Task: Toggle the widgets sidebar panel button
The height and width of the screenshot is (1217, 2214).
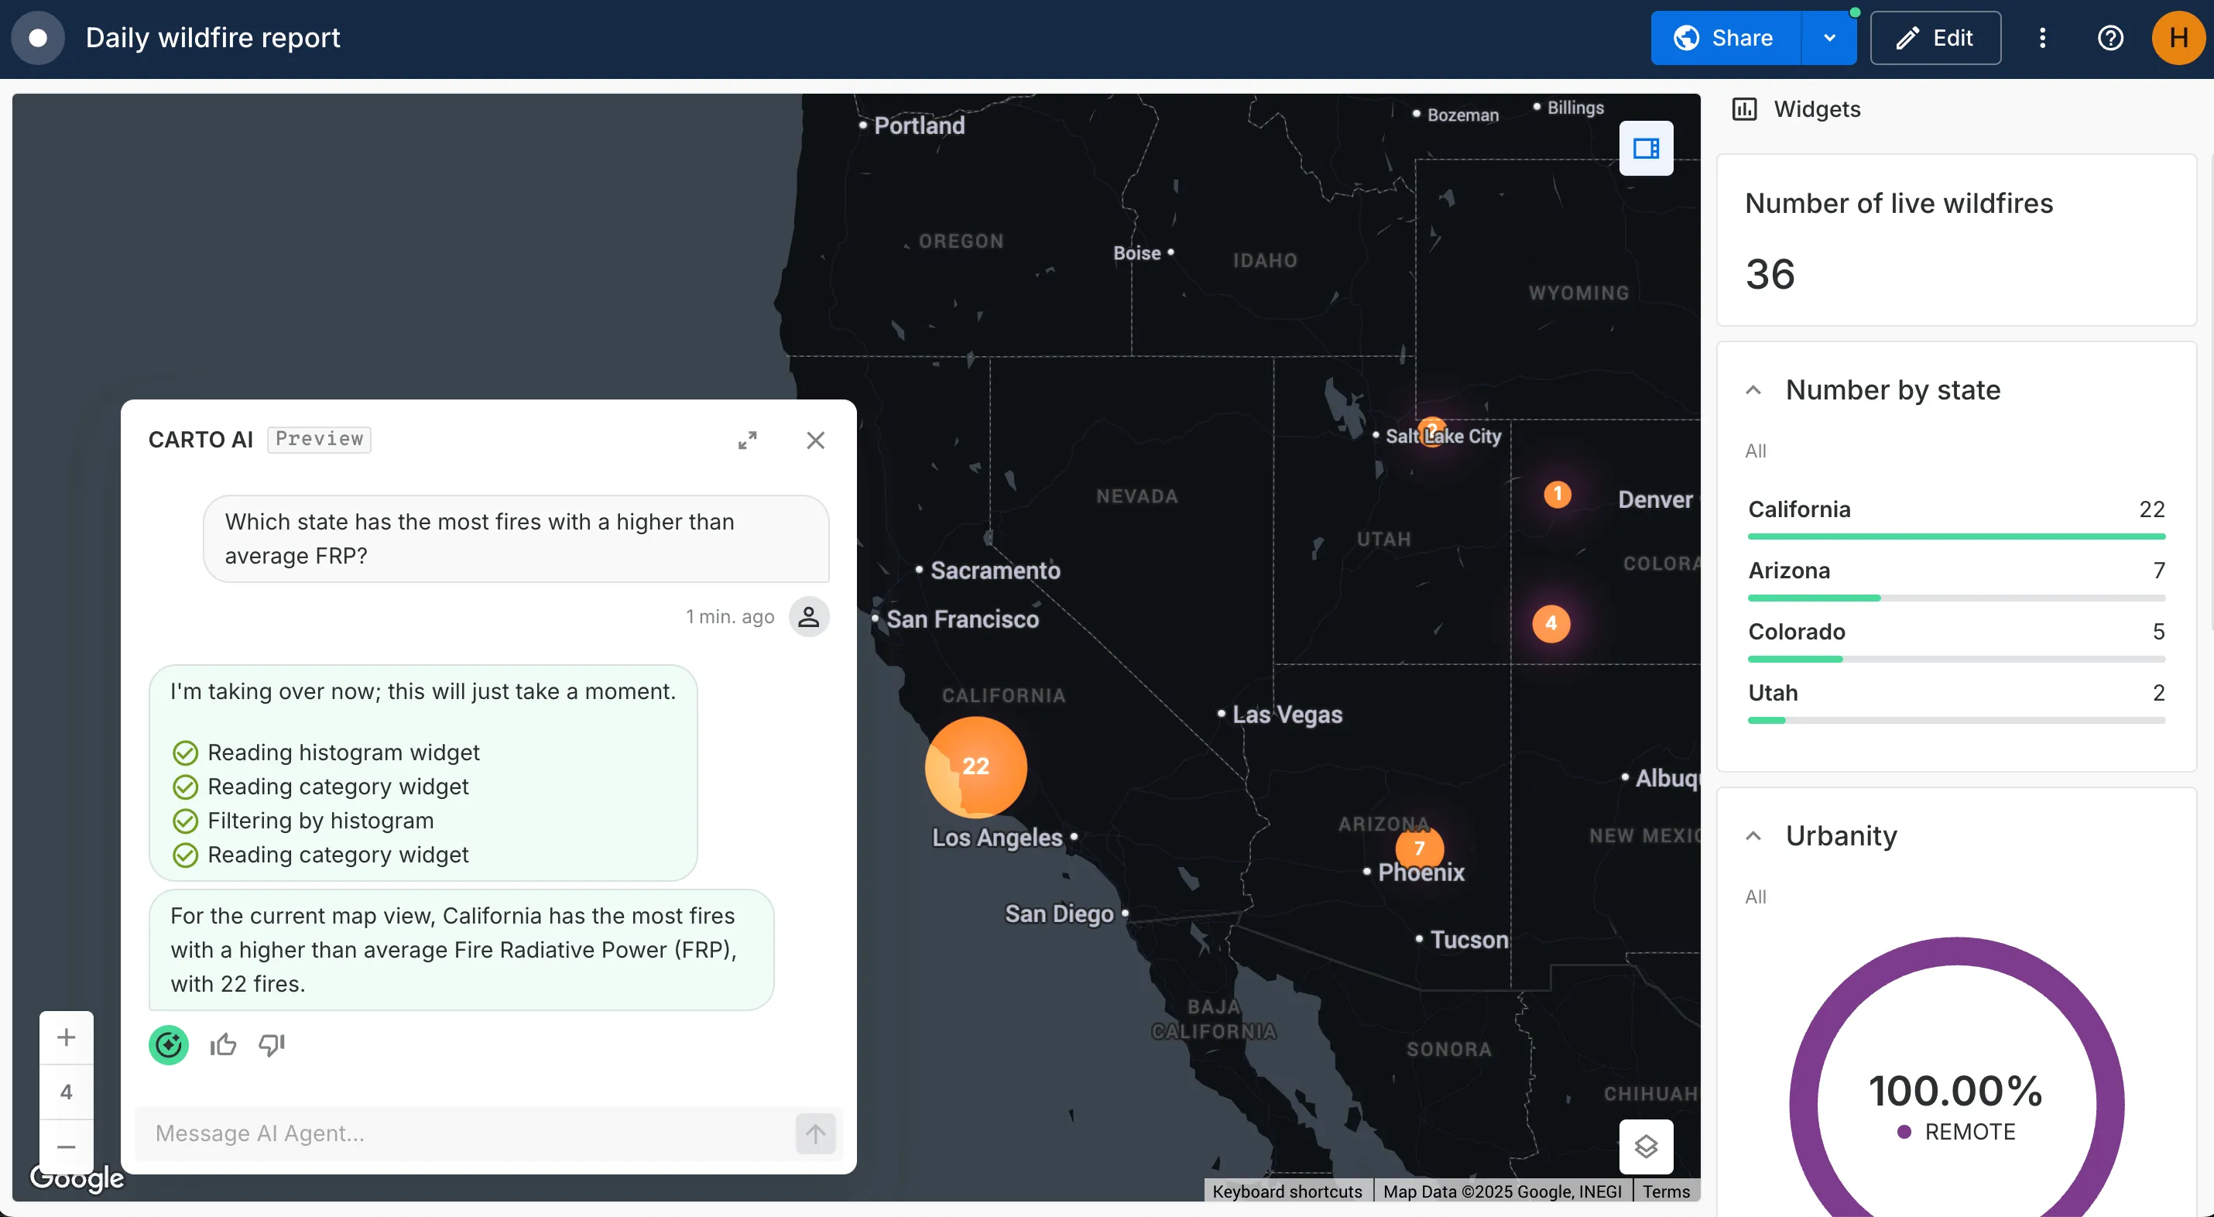Action: [x=1645, y=149]
